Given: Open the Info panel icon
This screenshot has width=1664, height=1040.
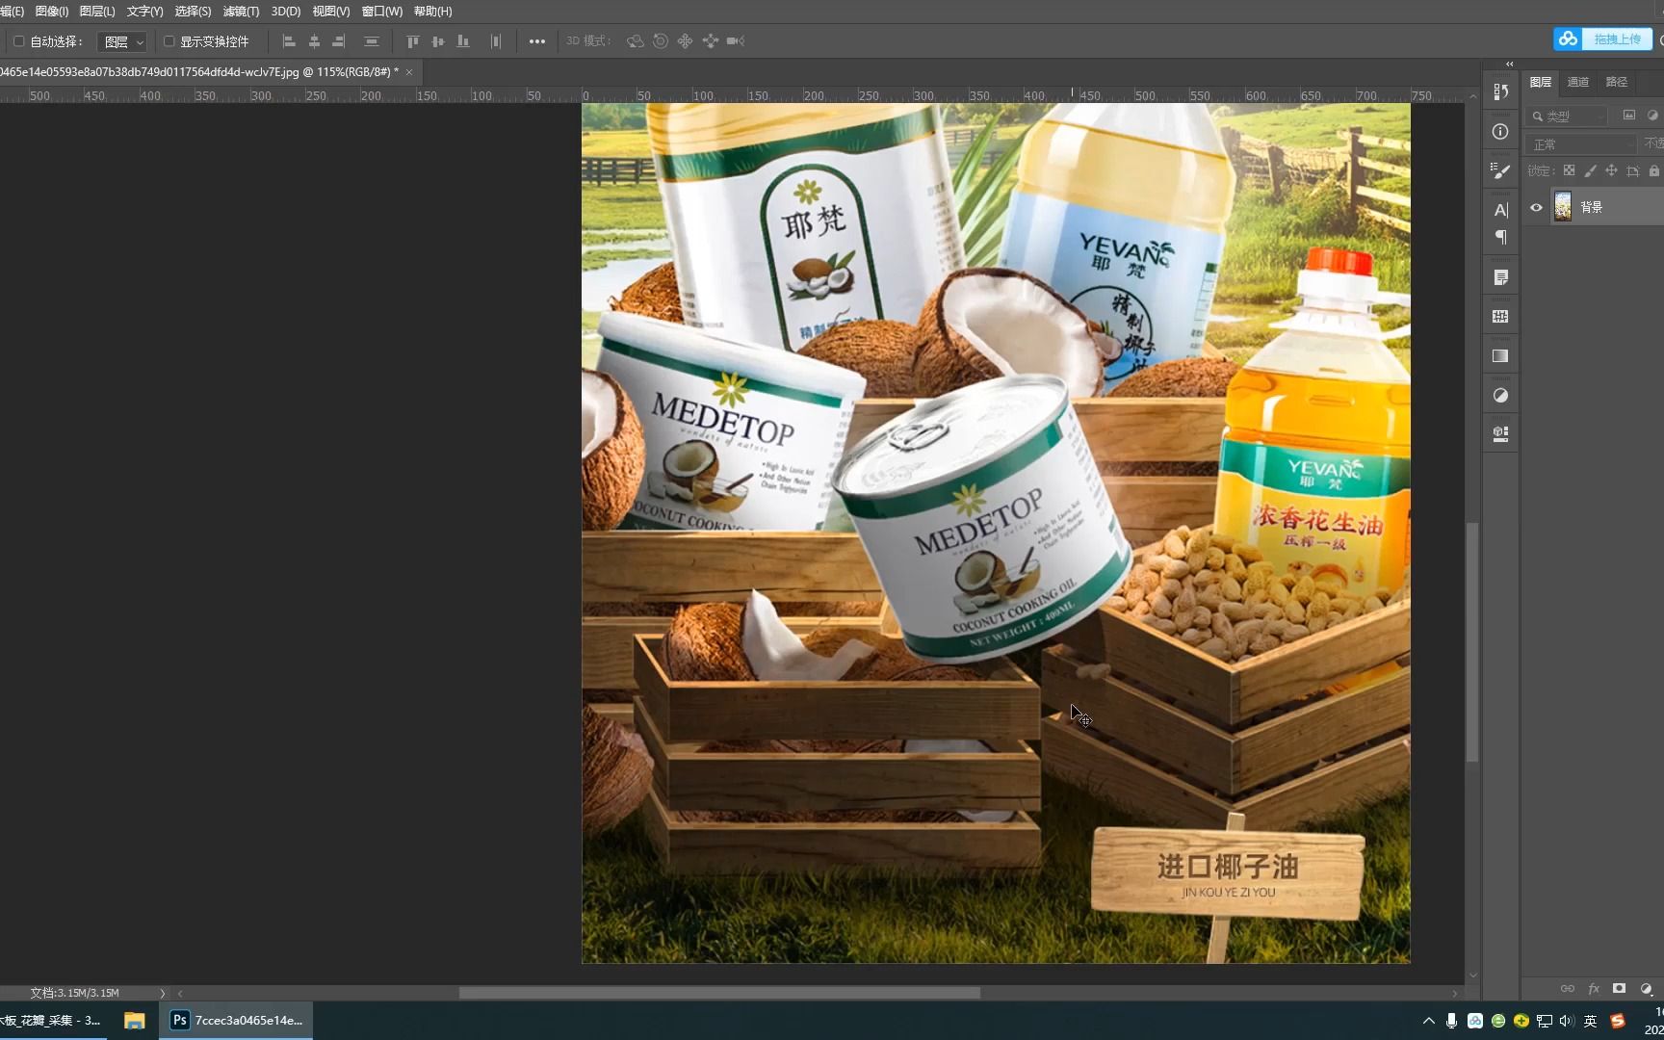Looking at the screenshot, I should tap(1500, 132).
